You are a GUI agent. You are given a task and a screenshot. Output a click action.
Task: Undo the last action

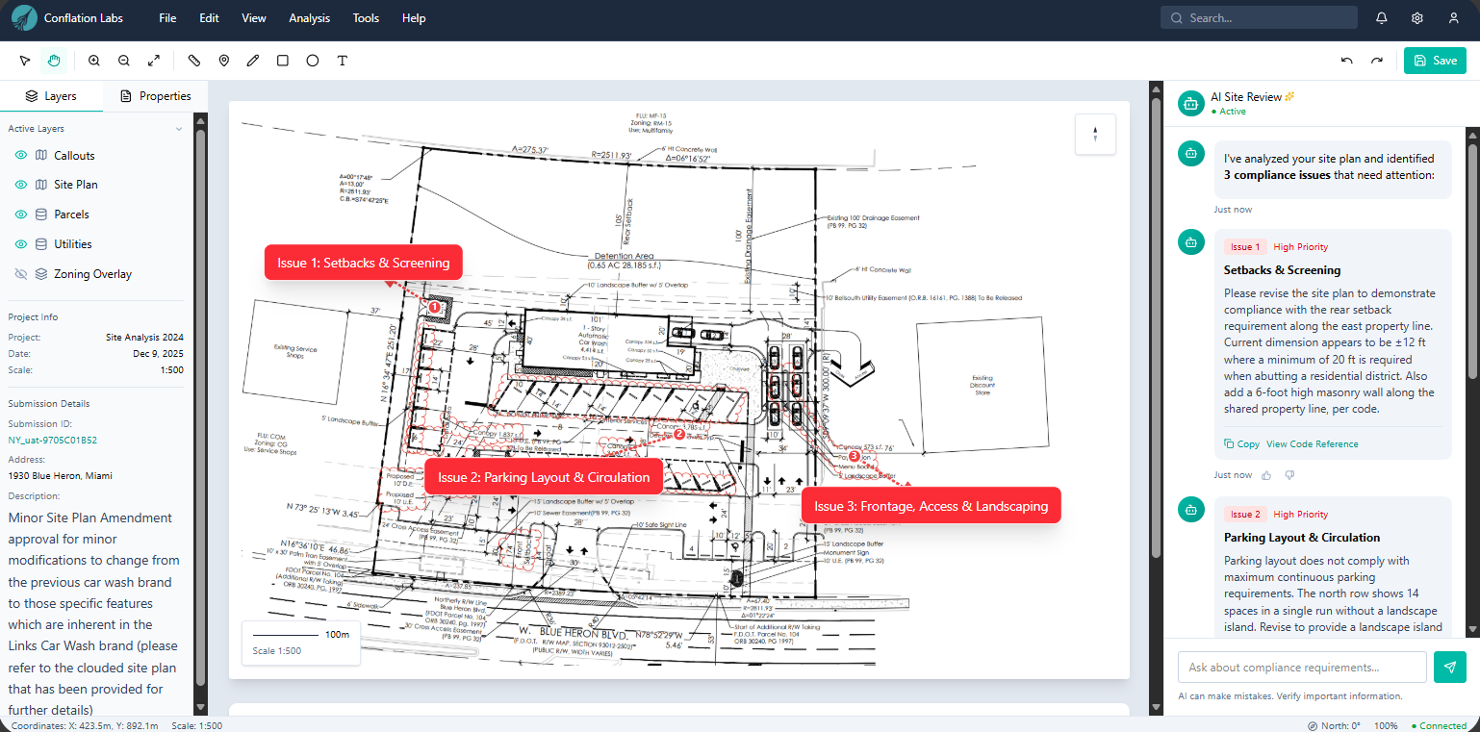1346,60
